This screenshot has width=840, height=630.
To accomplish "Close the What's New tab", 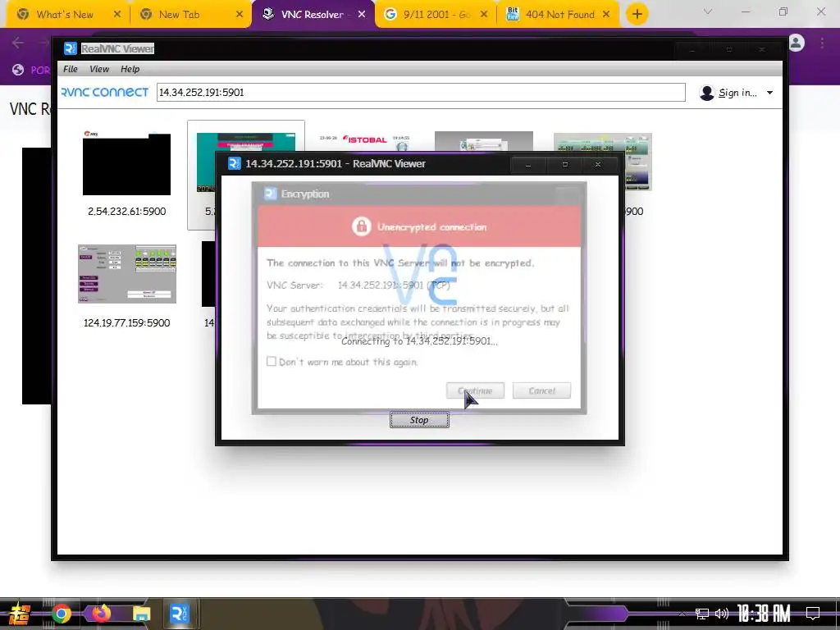I will pyautogui.click(x=117, y=15).
